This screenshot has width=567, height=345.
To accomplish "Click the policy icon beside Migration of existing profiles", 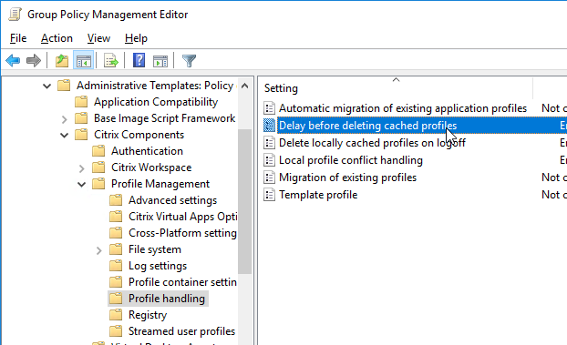I will 269,178.
